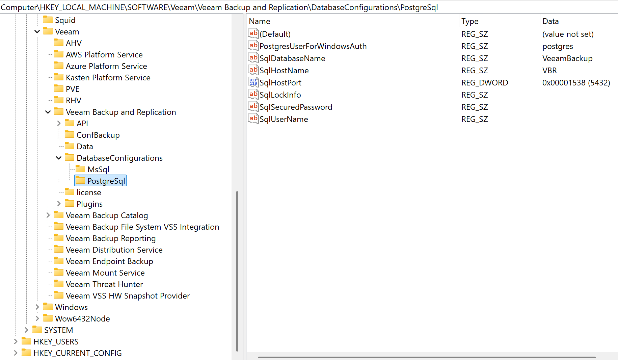The width and height of the screenshot is (618, 360).
Task: Click the Veeam Mount Service folder icon
Action: coord(59,272)
